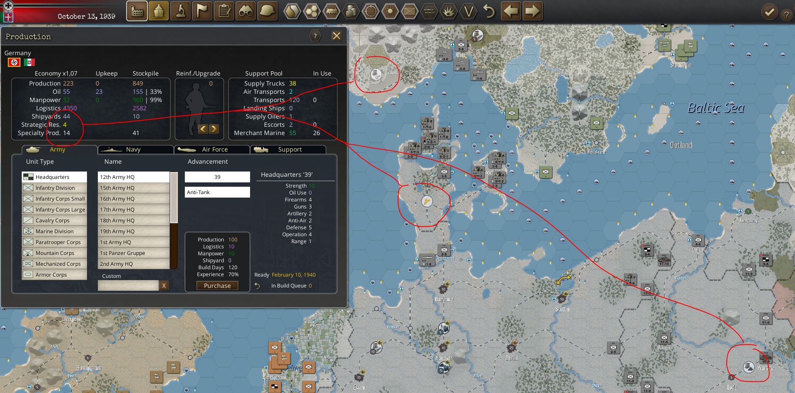
Task: Select Infantry Division unit type
Action: point(54,188)
